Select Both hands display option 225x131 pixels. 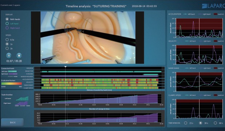pyautogui.click(x=7, y=19)
